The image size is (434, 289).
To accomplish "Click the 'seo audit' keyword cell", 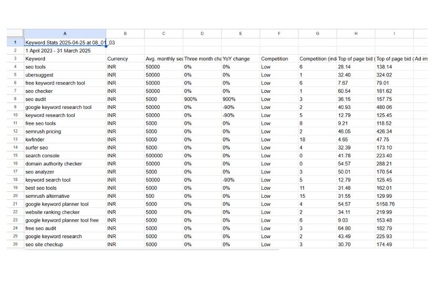I will coord(65,99).
